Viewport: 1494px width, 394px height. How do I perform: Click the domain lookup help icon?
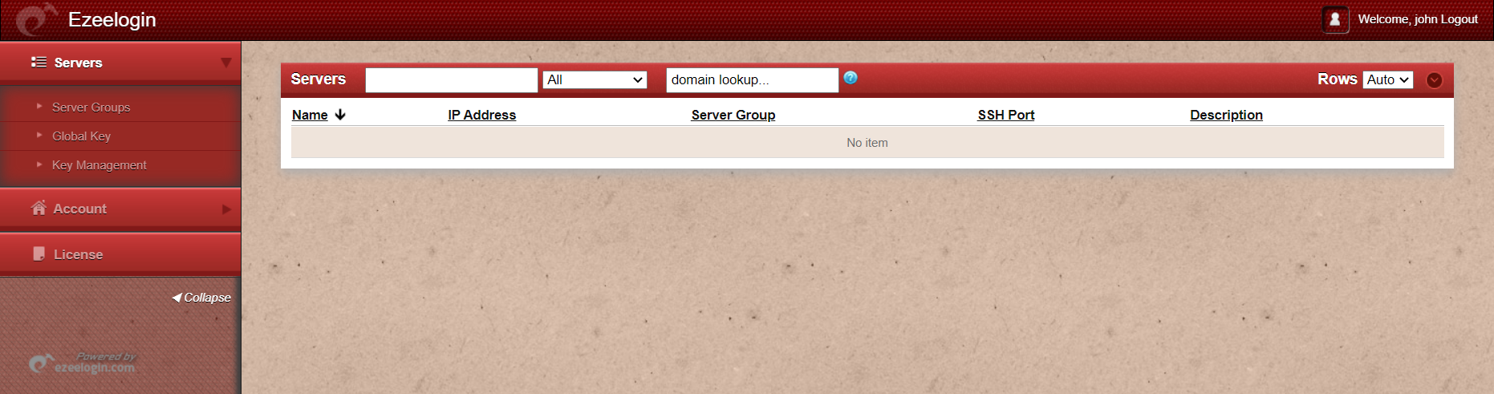coord(851,78)
